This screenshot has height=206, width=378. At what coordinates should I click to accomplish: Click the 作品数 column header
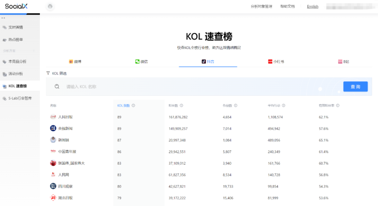click(x=227, y=106)
